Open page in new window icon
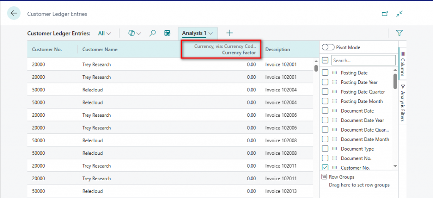Image resolution: width=433 pixels, height=198 pixels. 385,14
